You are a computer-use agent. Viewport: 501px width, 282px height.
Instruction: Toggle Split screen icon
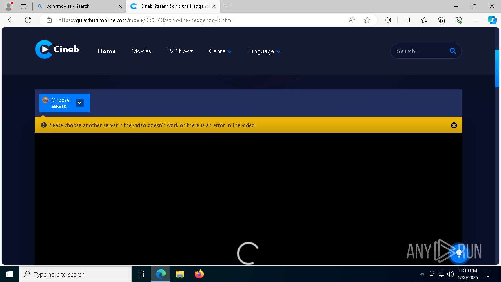tap(407, 20)
